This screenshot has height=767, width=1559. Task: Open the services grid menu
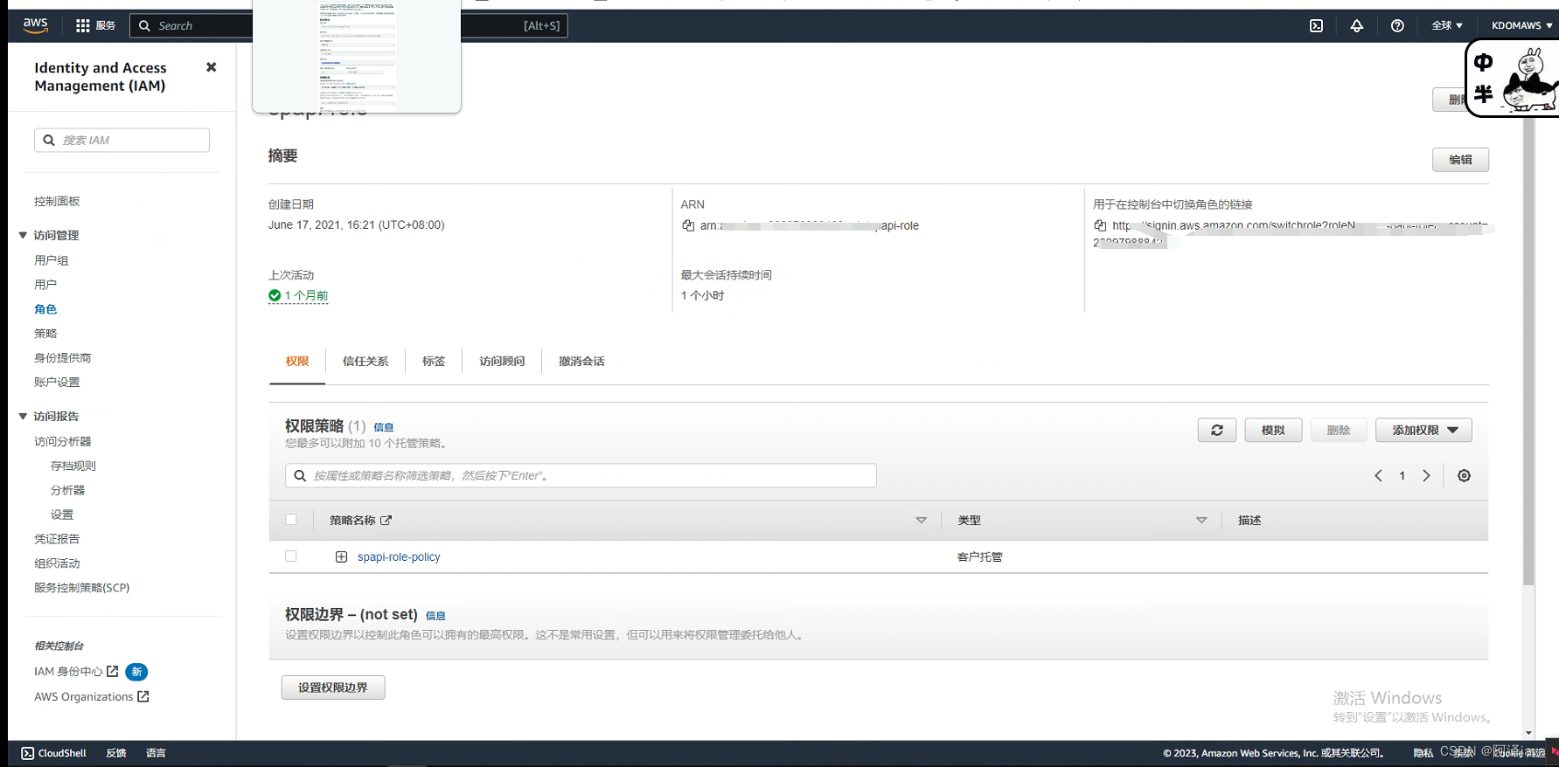(95, 25)
